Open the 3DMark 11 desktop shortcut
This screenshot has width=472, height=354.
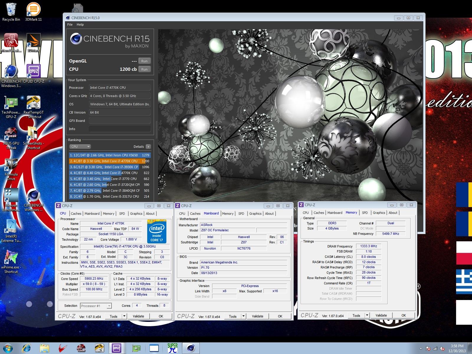(x=33, y=12)
